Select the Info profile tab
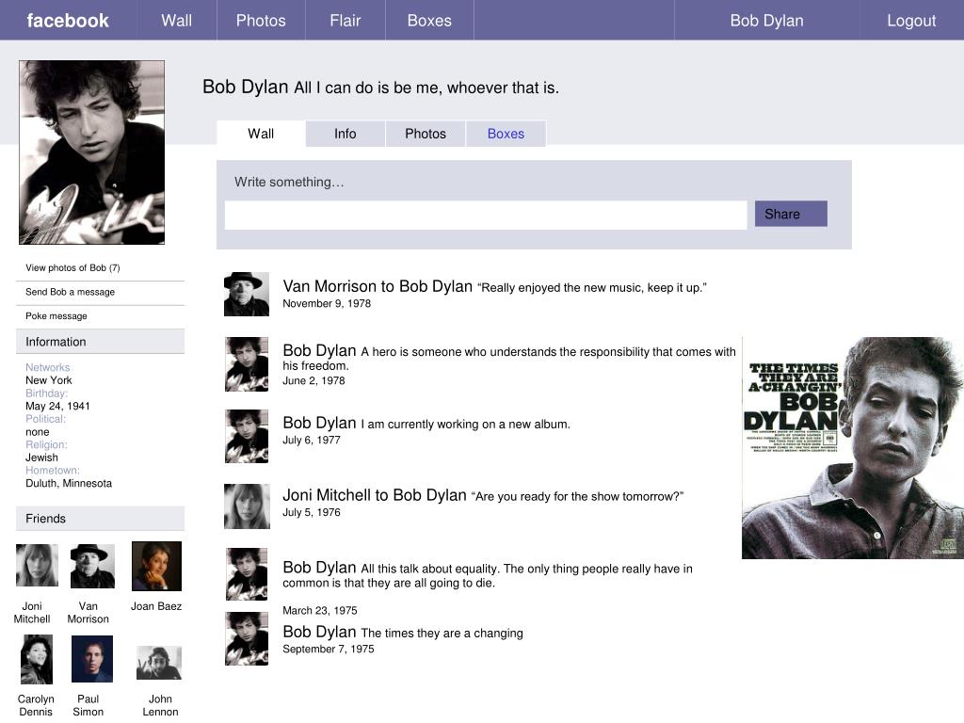Image resolution: width=964 pixels, height=723 pixels. pyautogui.click(x=345, y=134)
